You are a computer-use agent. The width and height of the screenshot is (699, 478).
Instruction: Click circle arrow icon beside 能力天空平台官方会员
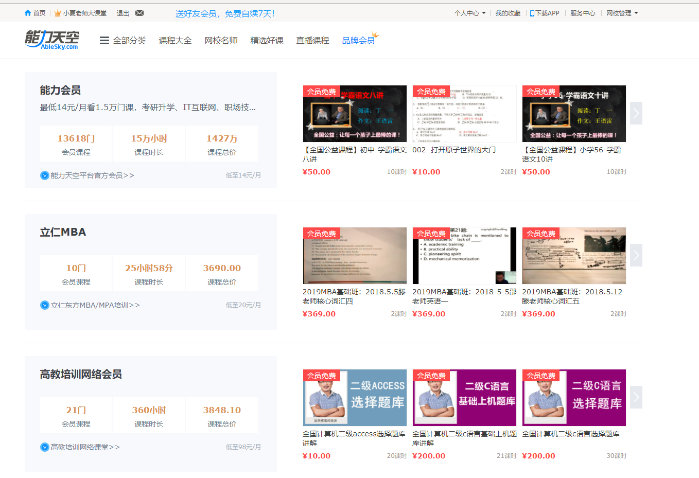pyautogui.click(x=45, y=175)
